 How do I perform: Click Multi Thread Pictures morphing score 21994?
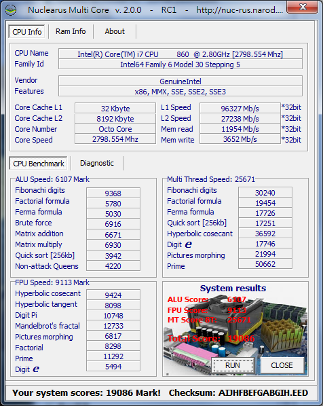[x=265, y=254]
